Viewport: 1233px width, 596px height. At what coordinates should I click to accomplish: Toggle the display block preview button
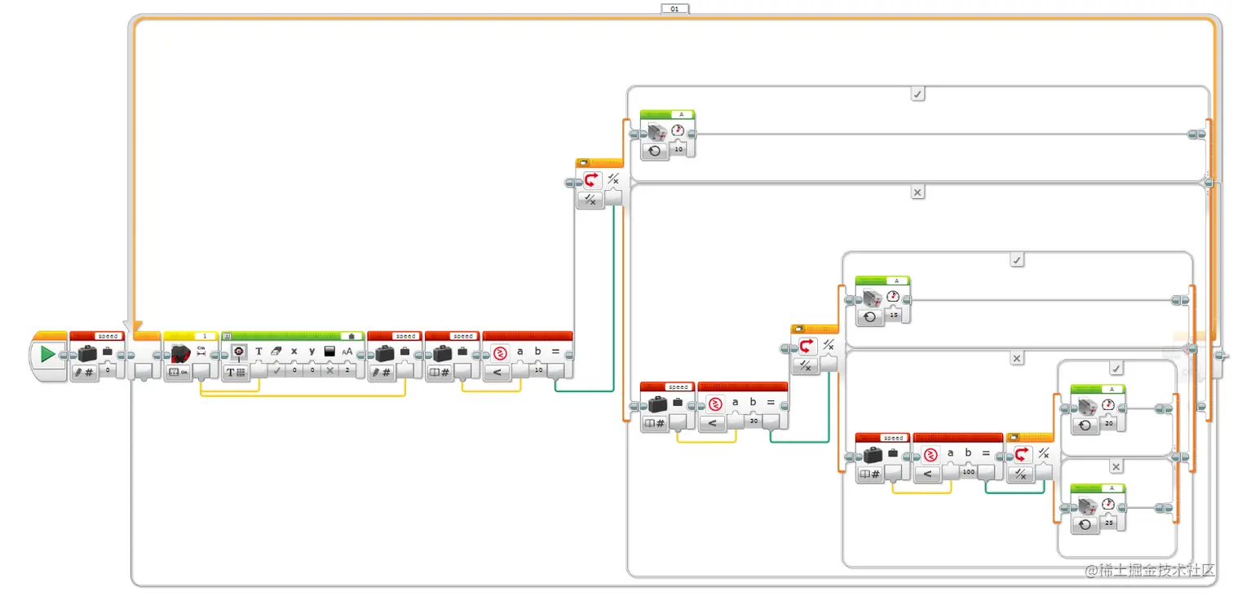click(x=228, y=336)
